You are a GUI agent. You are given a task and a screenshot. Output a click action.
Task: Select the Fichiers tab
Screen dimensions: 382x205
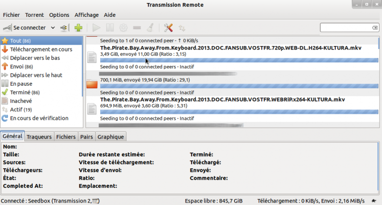[66, 137]
